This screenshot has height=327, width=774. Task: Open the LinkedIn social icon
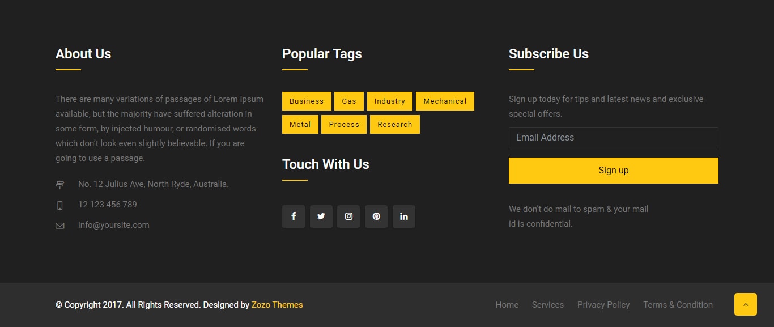coord(404,216)
